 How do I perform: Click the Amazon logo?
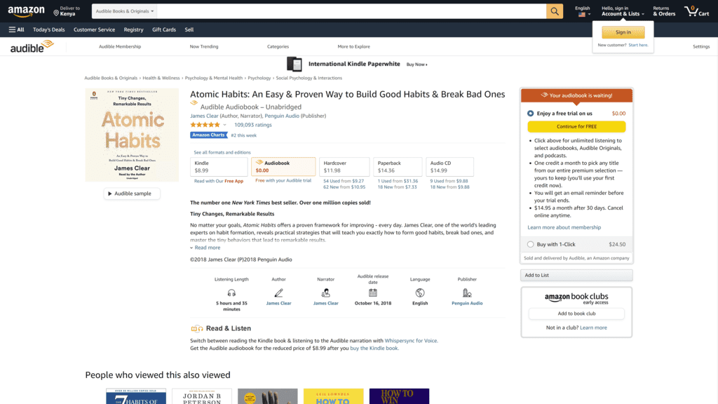(x=26, y=11)
